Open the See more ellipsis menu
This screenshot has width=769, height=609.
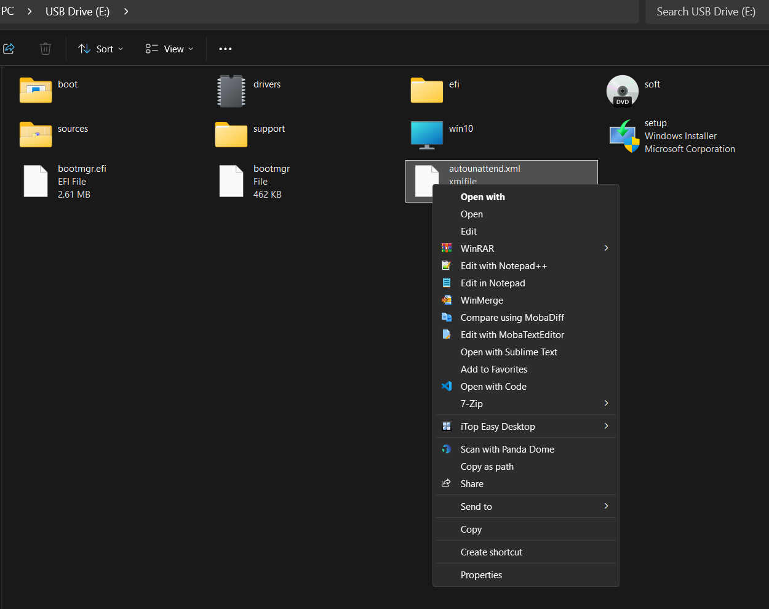(225, 49)
